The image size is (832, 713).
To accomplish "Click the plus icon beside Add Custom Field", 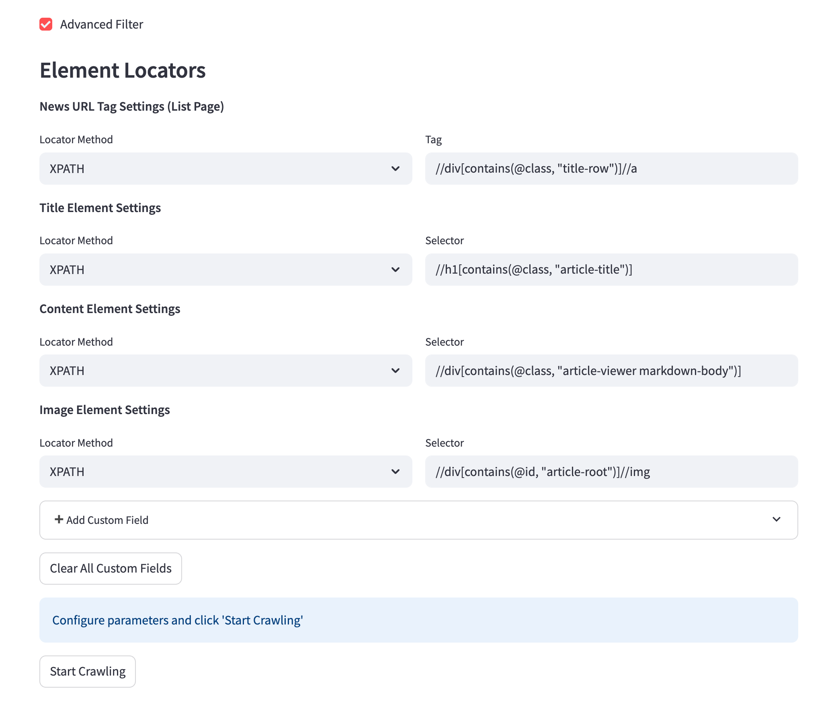I will [x=59, y=519].
